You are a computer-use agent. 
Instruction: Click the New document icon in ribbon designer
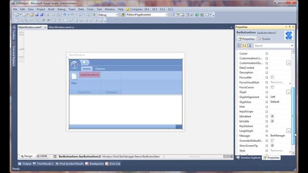pos(74,79)
